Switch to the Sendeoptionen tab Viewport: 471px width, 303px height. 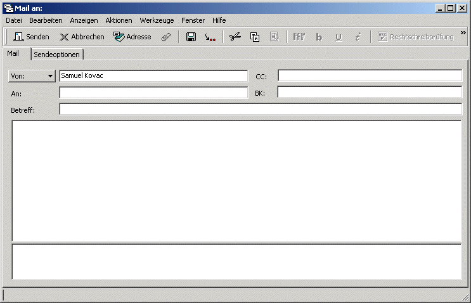(x=57, y=55)
